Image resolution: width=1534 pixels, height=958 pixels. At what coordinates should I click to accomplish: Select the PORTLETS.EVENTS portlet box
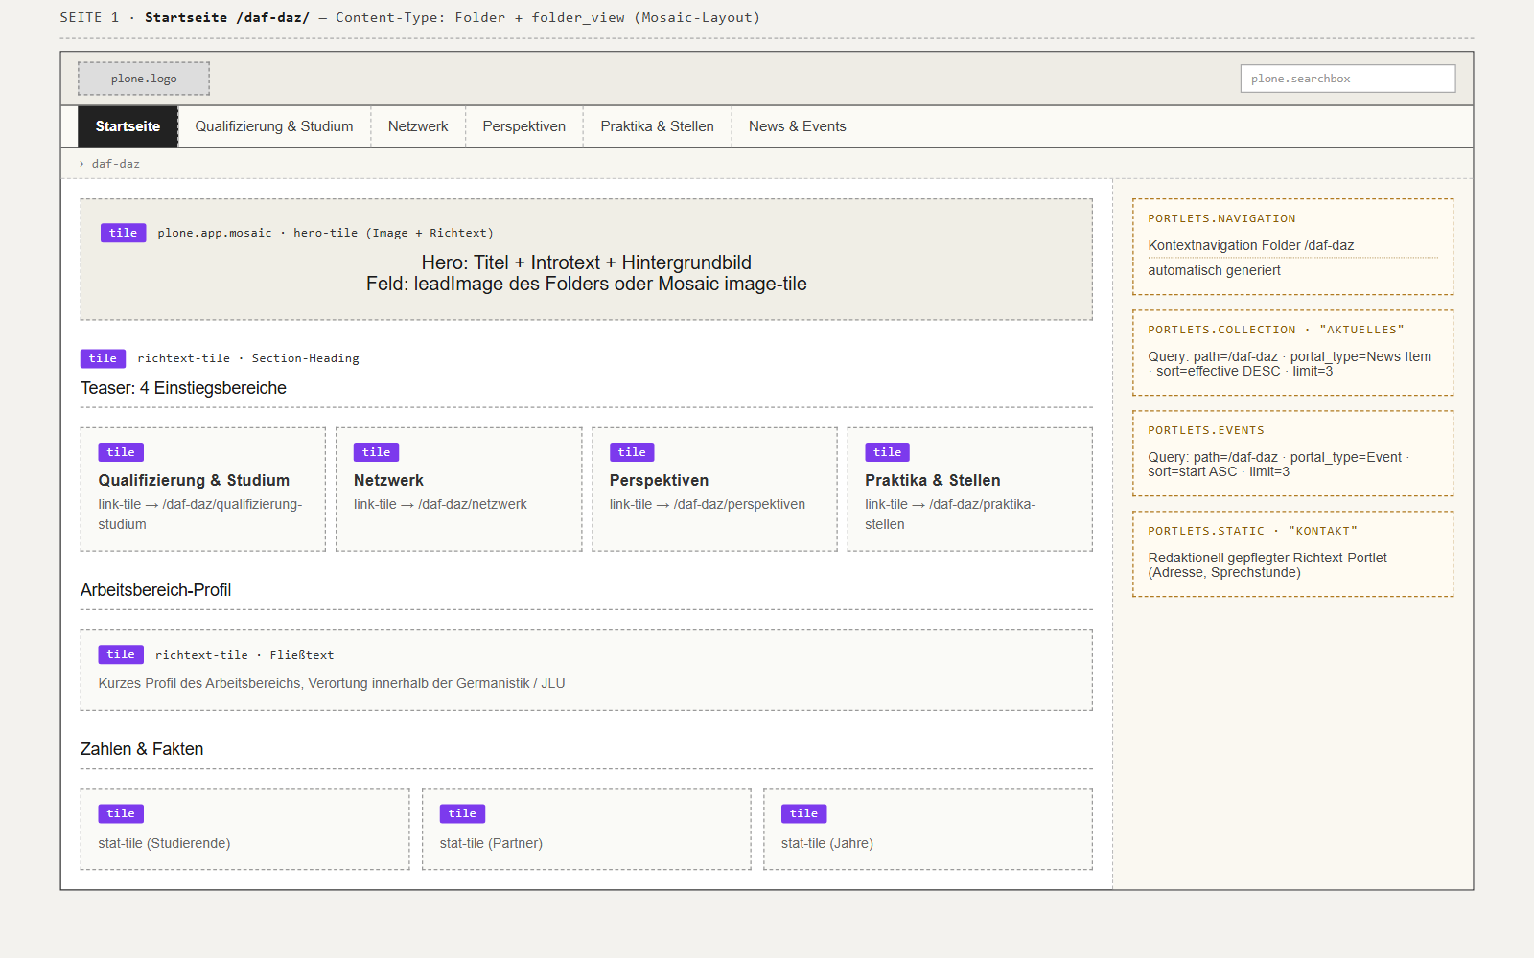[x=1293, y=453]
